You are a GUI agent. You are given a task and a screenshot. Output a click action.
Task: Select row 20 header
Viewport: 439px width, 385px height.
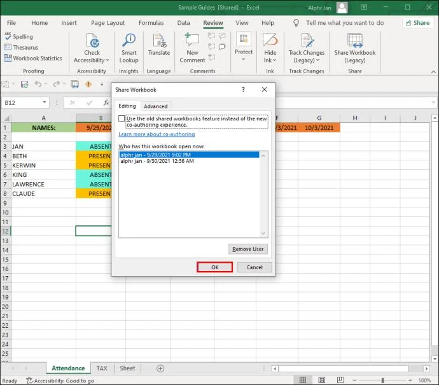pyautogui.click(x=6, y=307)
